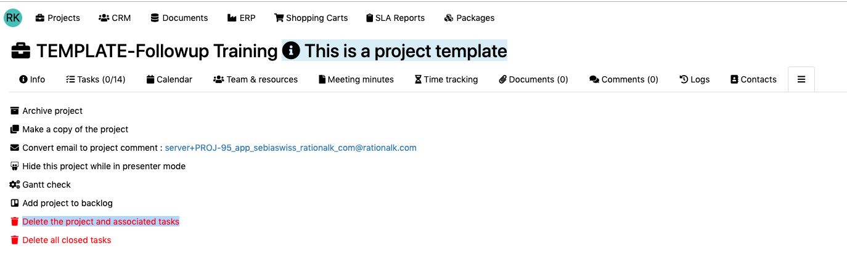Go to the Meeting minutes tab
847x256 pixels.
pyautogui.click(x=356, y=79)
